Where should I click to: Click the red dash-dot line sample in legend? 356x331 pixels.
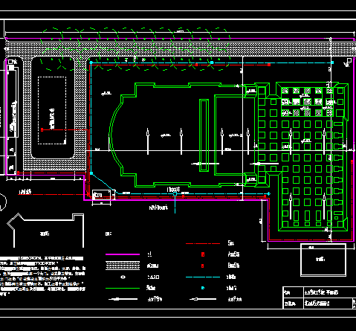click(203, 243)
